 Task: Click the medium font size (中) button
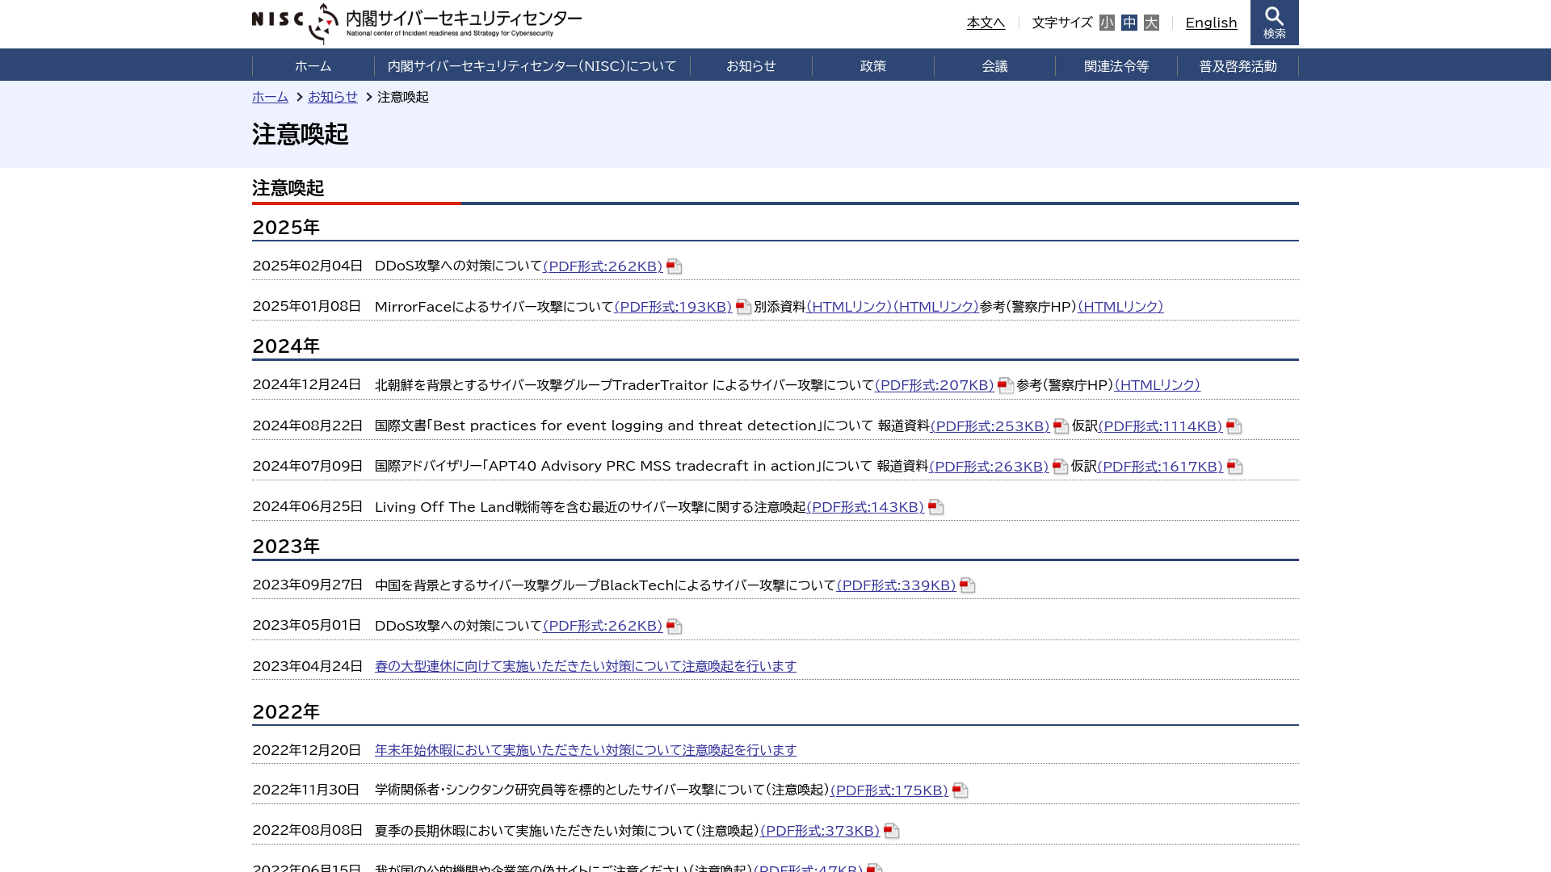coord(1129,23)
